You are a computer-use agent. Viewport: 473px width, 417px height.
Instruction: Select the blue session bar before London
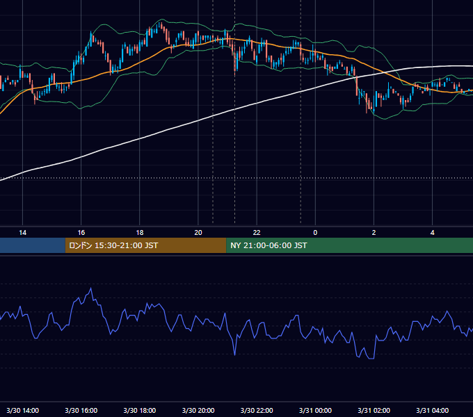(x=33, y=245)
